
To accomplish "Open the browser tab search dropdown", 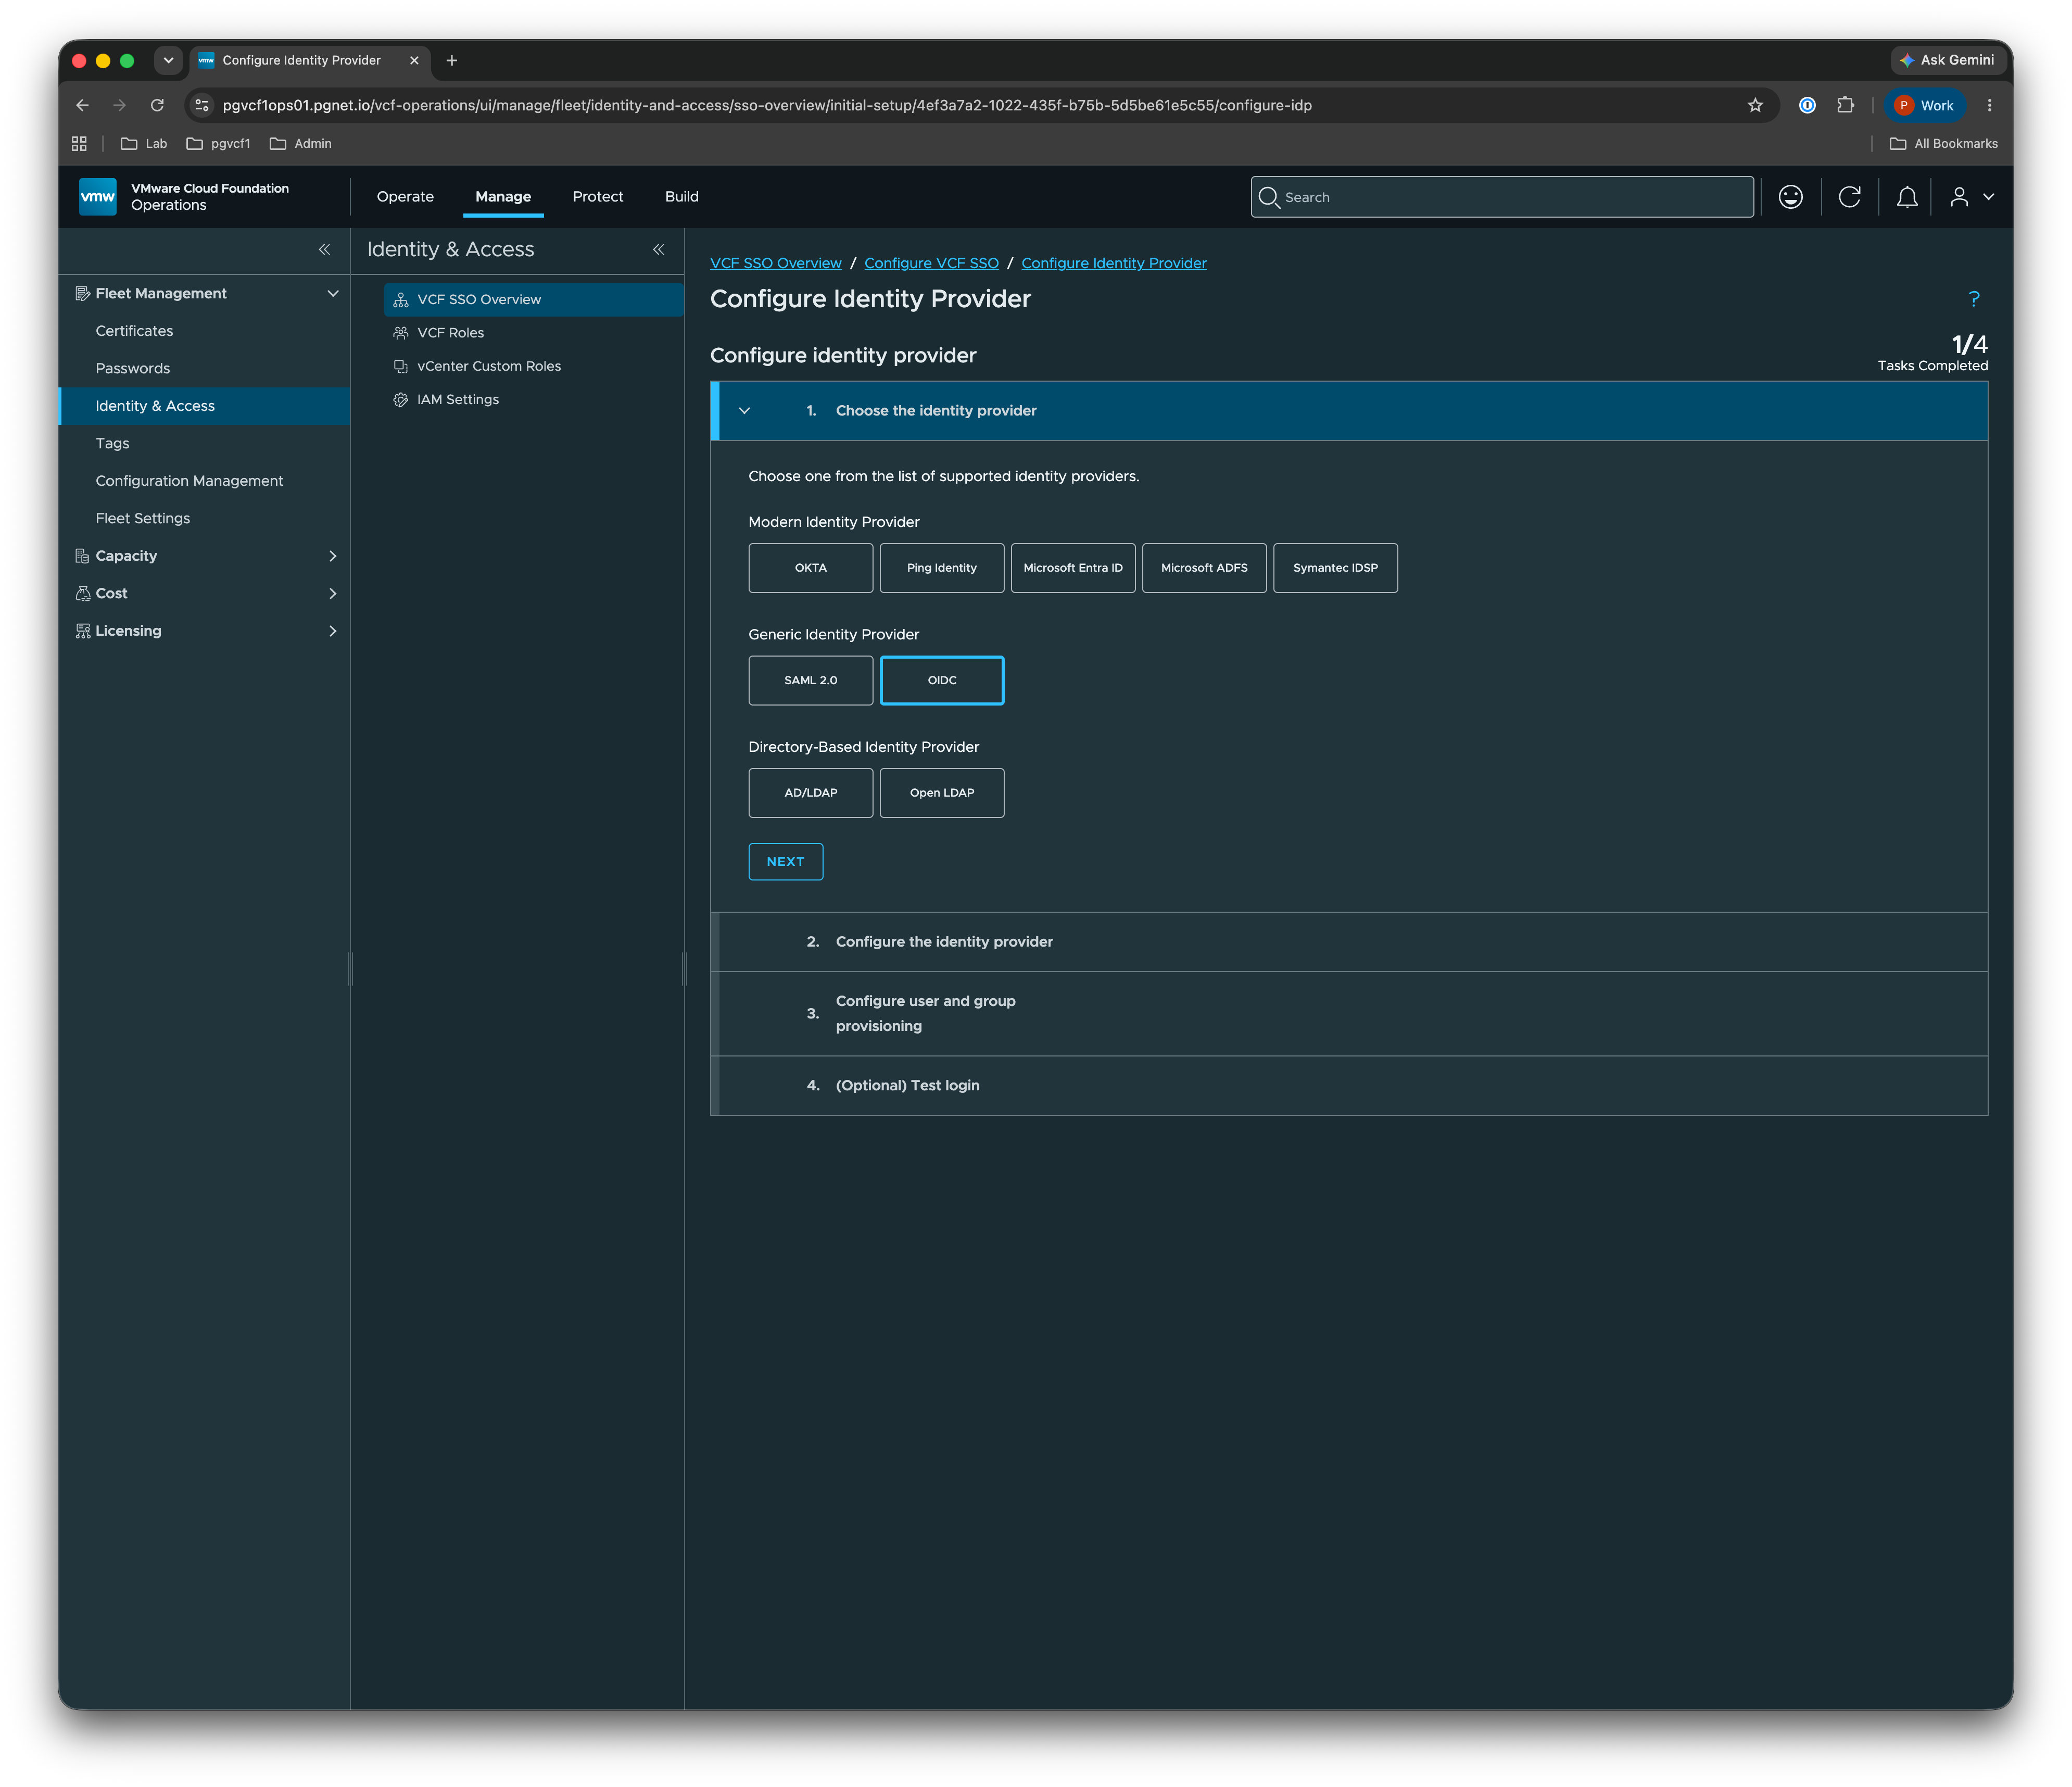I will [x=168, y=60].
